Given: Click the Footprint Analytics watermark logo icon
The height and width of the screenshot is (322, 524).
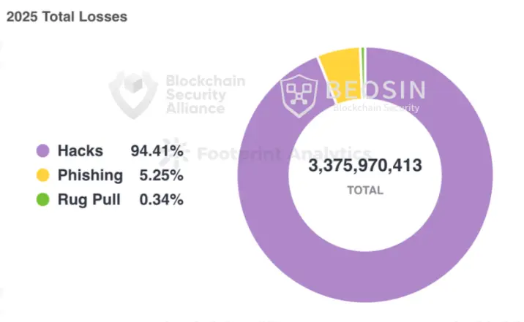Looking at the screenshot, I should coord(172,153).
